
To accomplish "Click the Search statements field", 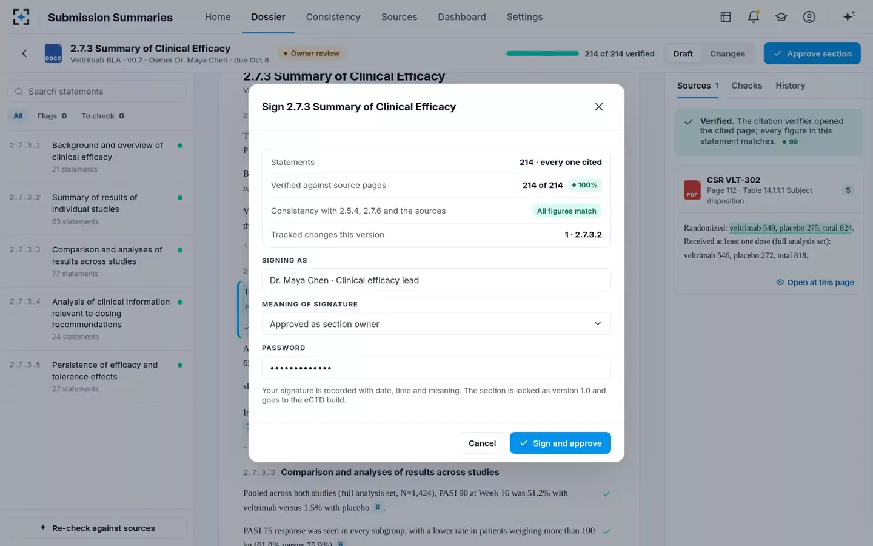I will point(98,92).
